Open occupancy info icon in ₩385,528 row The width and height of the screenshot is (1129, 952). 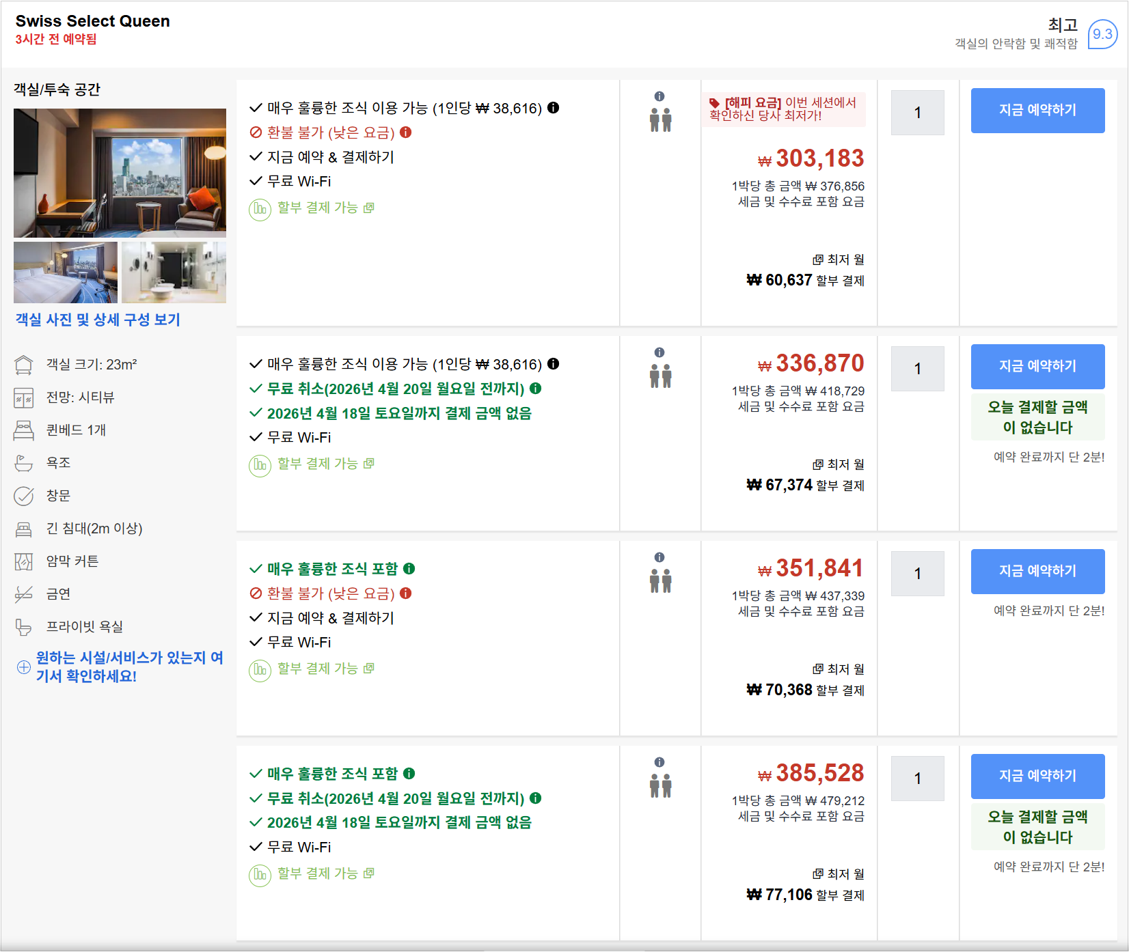[x=659, y=762]
